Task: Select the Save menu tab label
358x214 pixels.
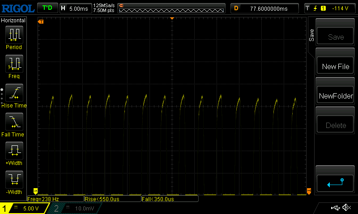Action: pyautogui.click(x=311, y=35)
